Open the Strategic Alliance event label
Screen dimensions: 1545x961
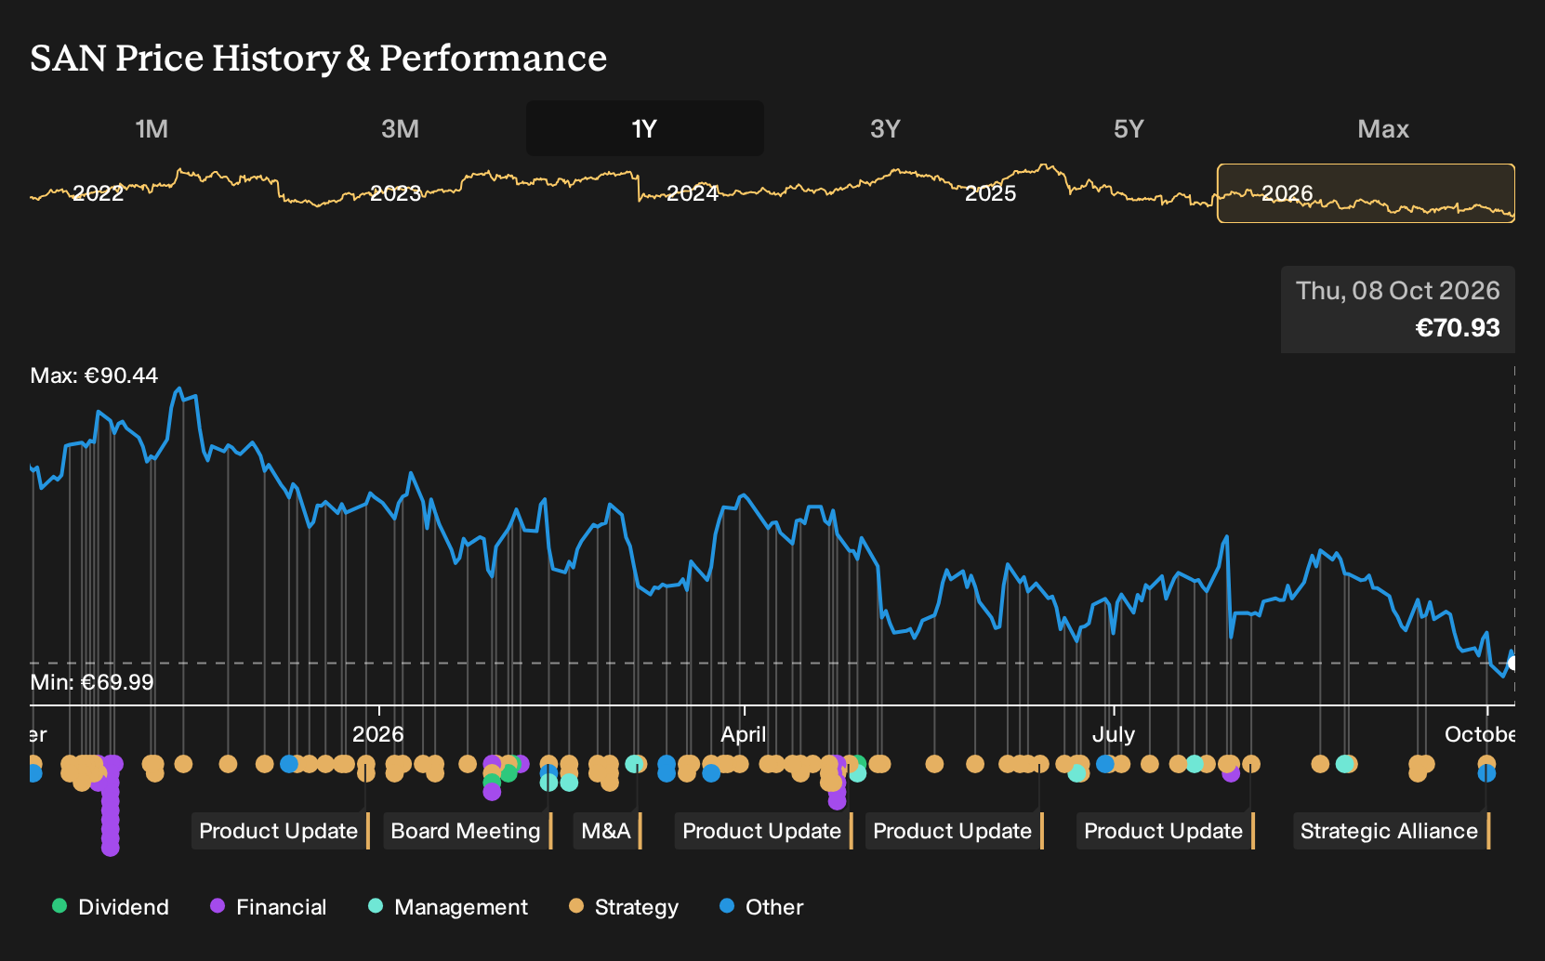click(x=1392, y=831)
